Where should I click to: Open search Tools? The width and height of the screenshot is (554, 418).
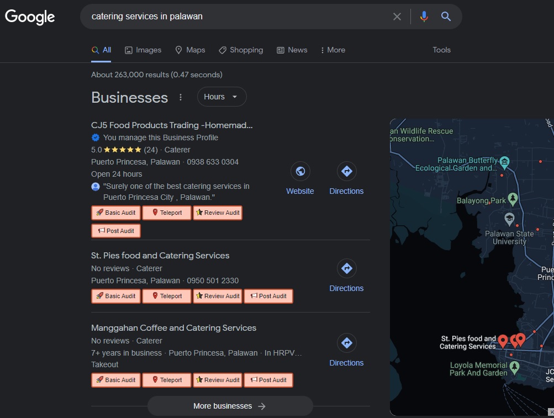442,50
